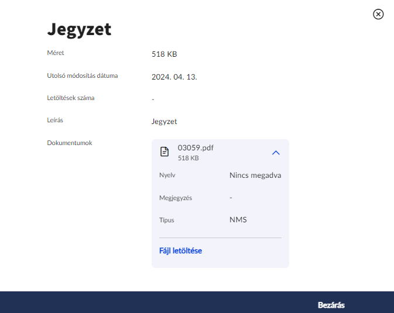The image size is (394, 313).
Task: Close the dialog with the circled X icon
Action: [x=378, y=14]
